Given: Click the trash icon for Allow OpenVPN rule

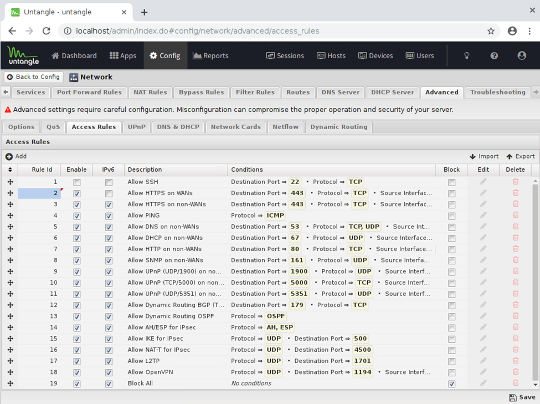Looking at the screenshot, I should [516, 372].
